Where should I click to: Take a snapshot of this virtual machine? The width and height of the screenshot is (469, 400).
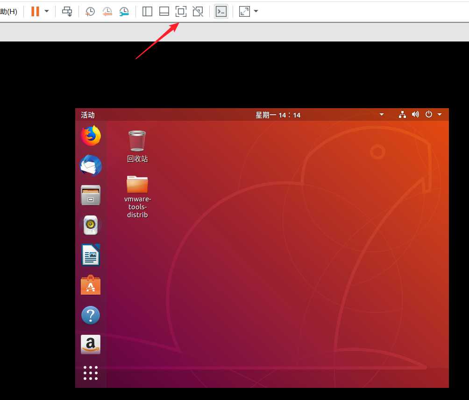[x=90, y=12]
